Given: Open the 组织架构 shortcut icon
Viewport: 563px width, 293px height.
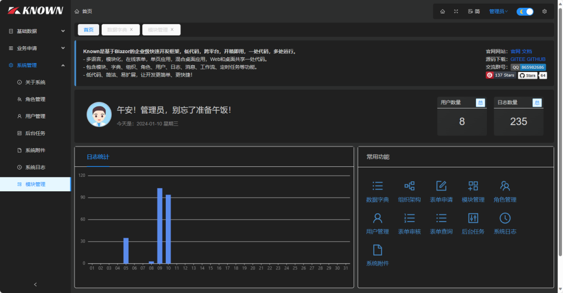Looking at the screenshot, I should (x=409, y=187).
